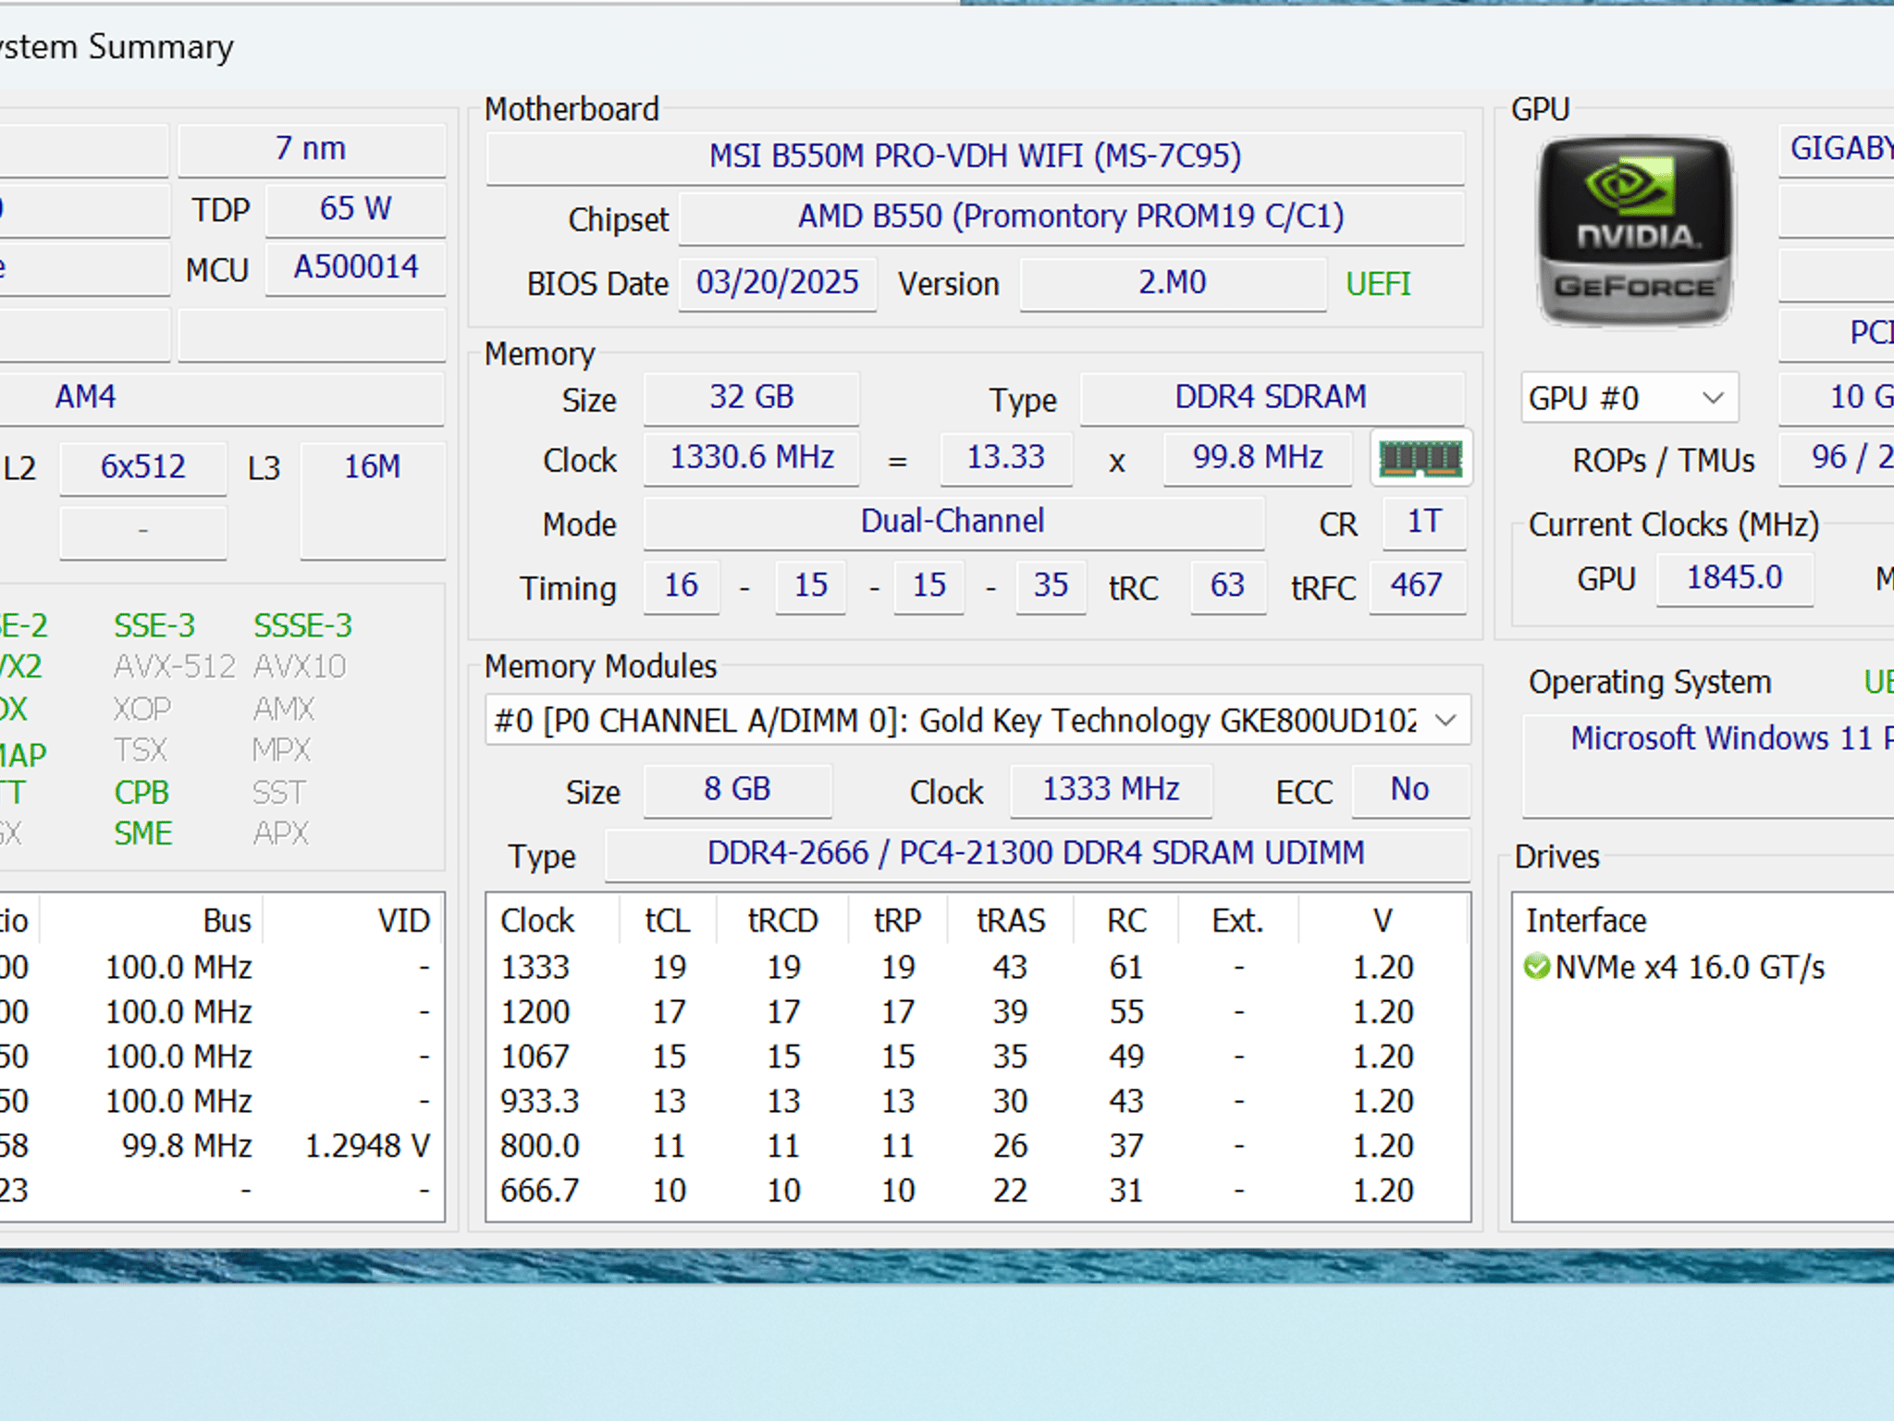Image resolution: width=1894 pixels, height=1421 pixels.
Task: Click tRC value 63
Action: (x=1228, y=587)
